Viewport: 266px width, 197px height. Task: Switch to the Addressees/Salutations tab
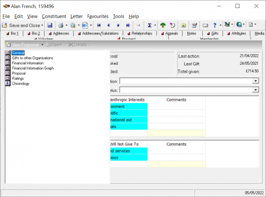pos(98,33)
